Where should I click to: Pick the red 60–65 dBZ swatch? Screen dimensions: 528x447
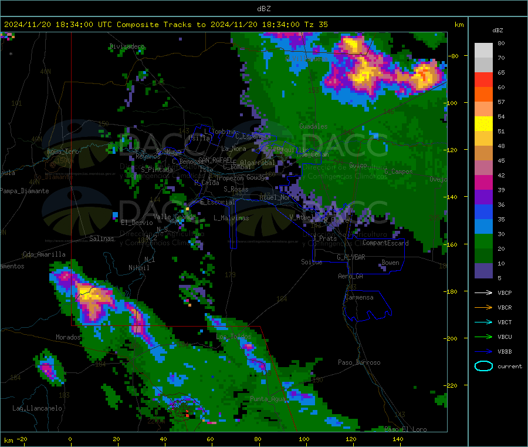tap(483, 79)
